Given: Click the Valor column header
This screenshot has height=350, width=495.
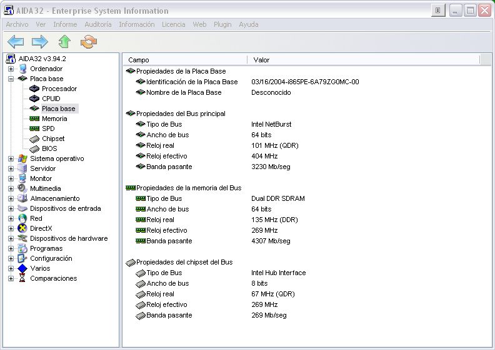Looking at the screenshot, I should coord(363,60).
